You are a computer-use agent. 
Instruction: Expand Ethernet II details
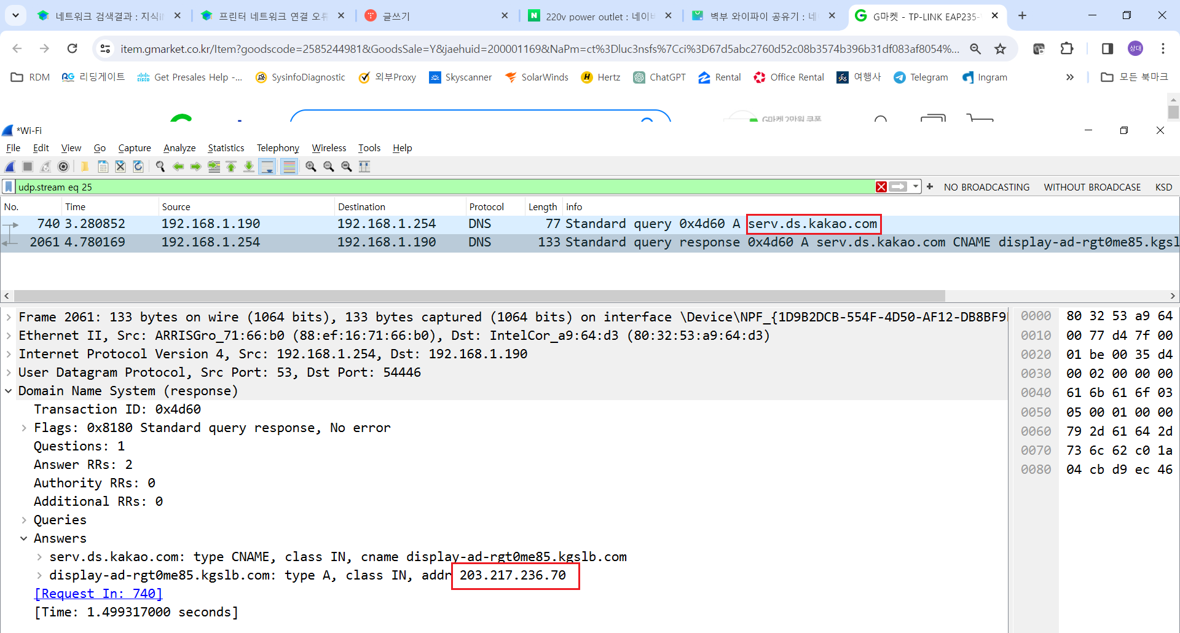point(9,336)
